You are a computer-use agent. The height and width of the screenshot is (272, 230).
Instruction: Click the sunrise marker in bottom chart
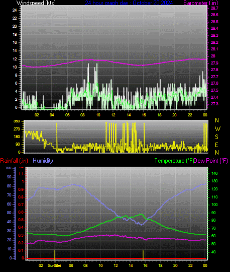click(x=54, y=255)
